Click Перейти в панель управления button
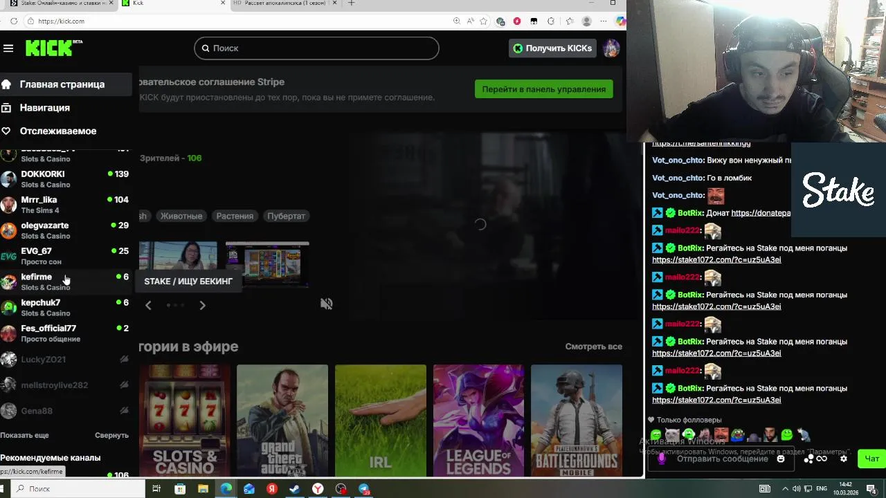Image resolution: width=886 pixels, height=498 pixels. pos(543,89)
